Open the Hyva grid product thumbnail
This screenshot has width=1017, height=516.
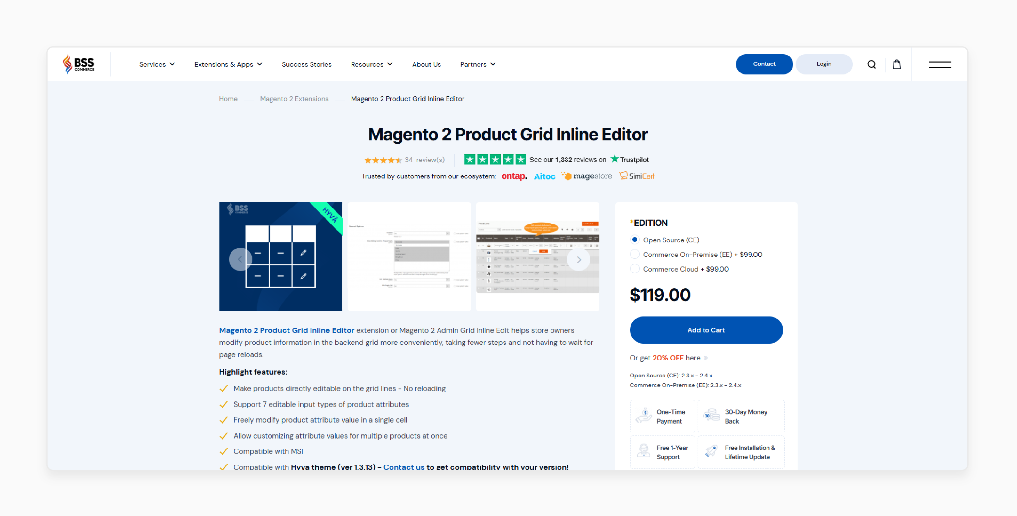tap(280, 256)
